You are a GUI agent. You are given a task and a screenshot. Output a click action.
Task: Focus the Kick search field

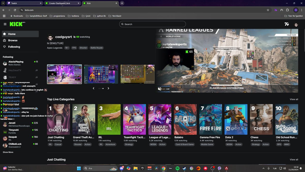point(152,24)
